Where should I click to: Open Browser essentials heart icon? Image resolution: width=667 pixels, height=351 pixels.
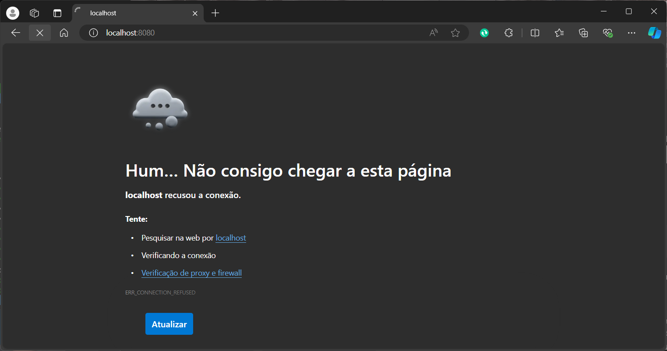[607, 33]
